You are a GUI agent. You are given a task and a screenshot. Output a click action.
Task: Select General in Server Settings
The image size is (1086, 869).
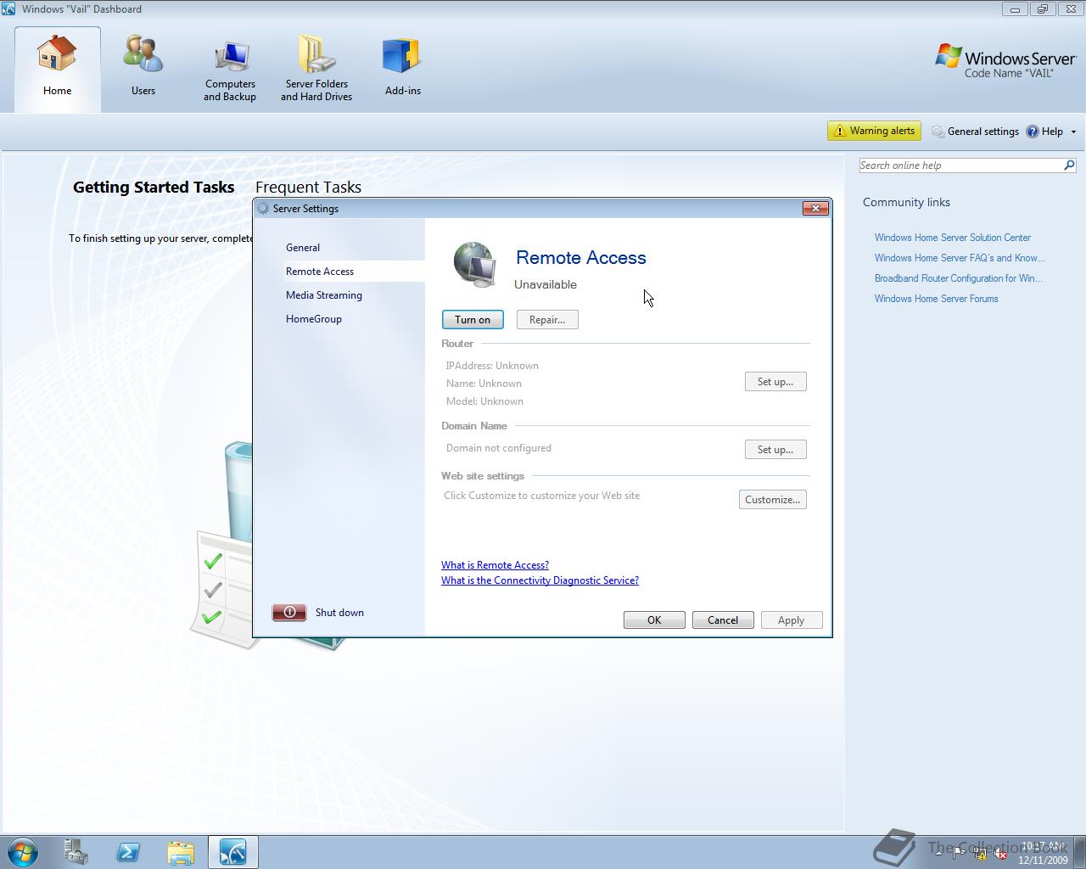click(x=303, y=248)
